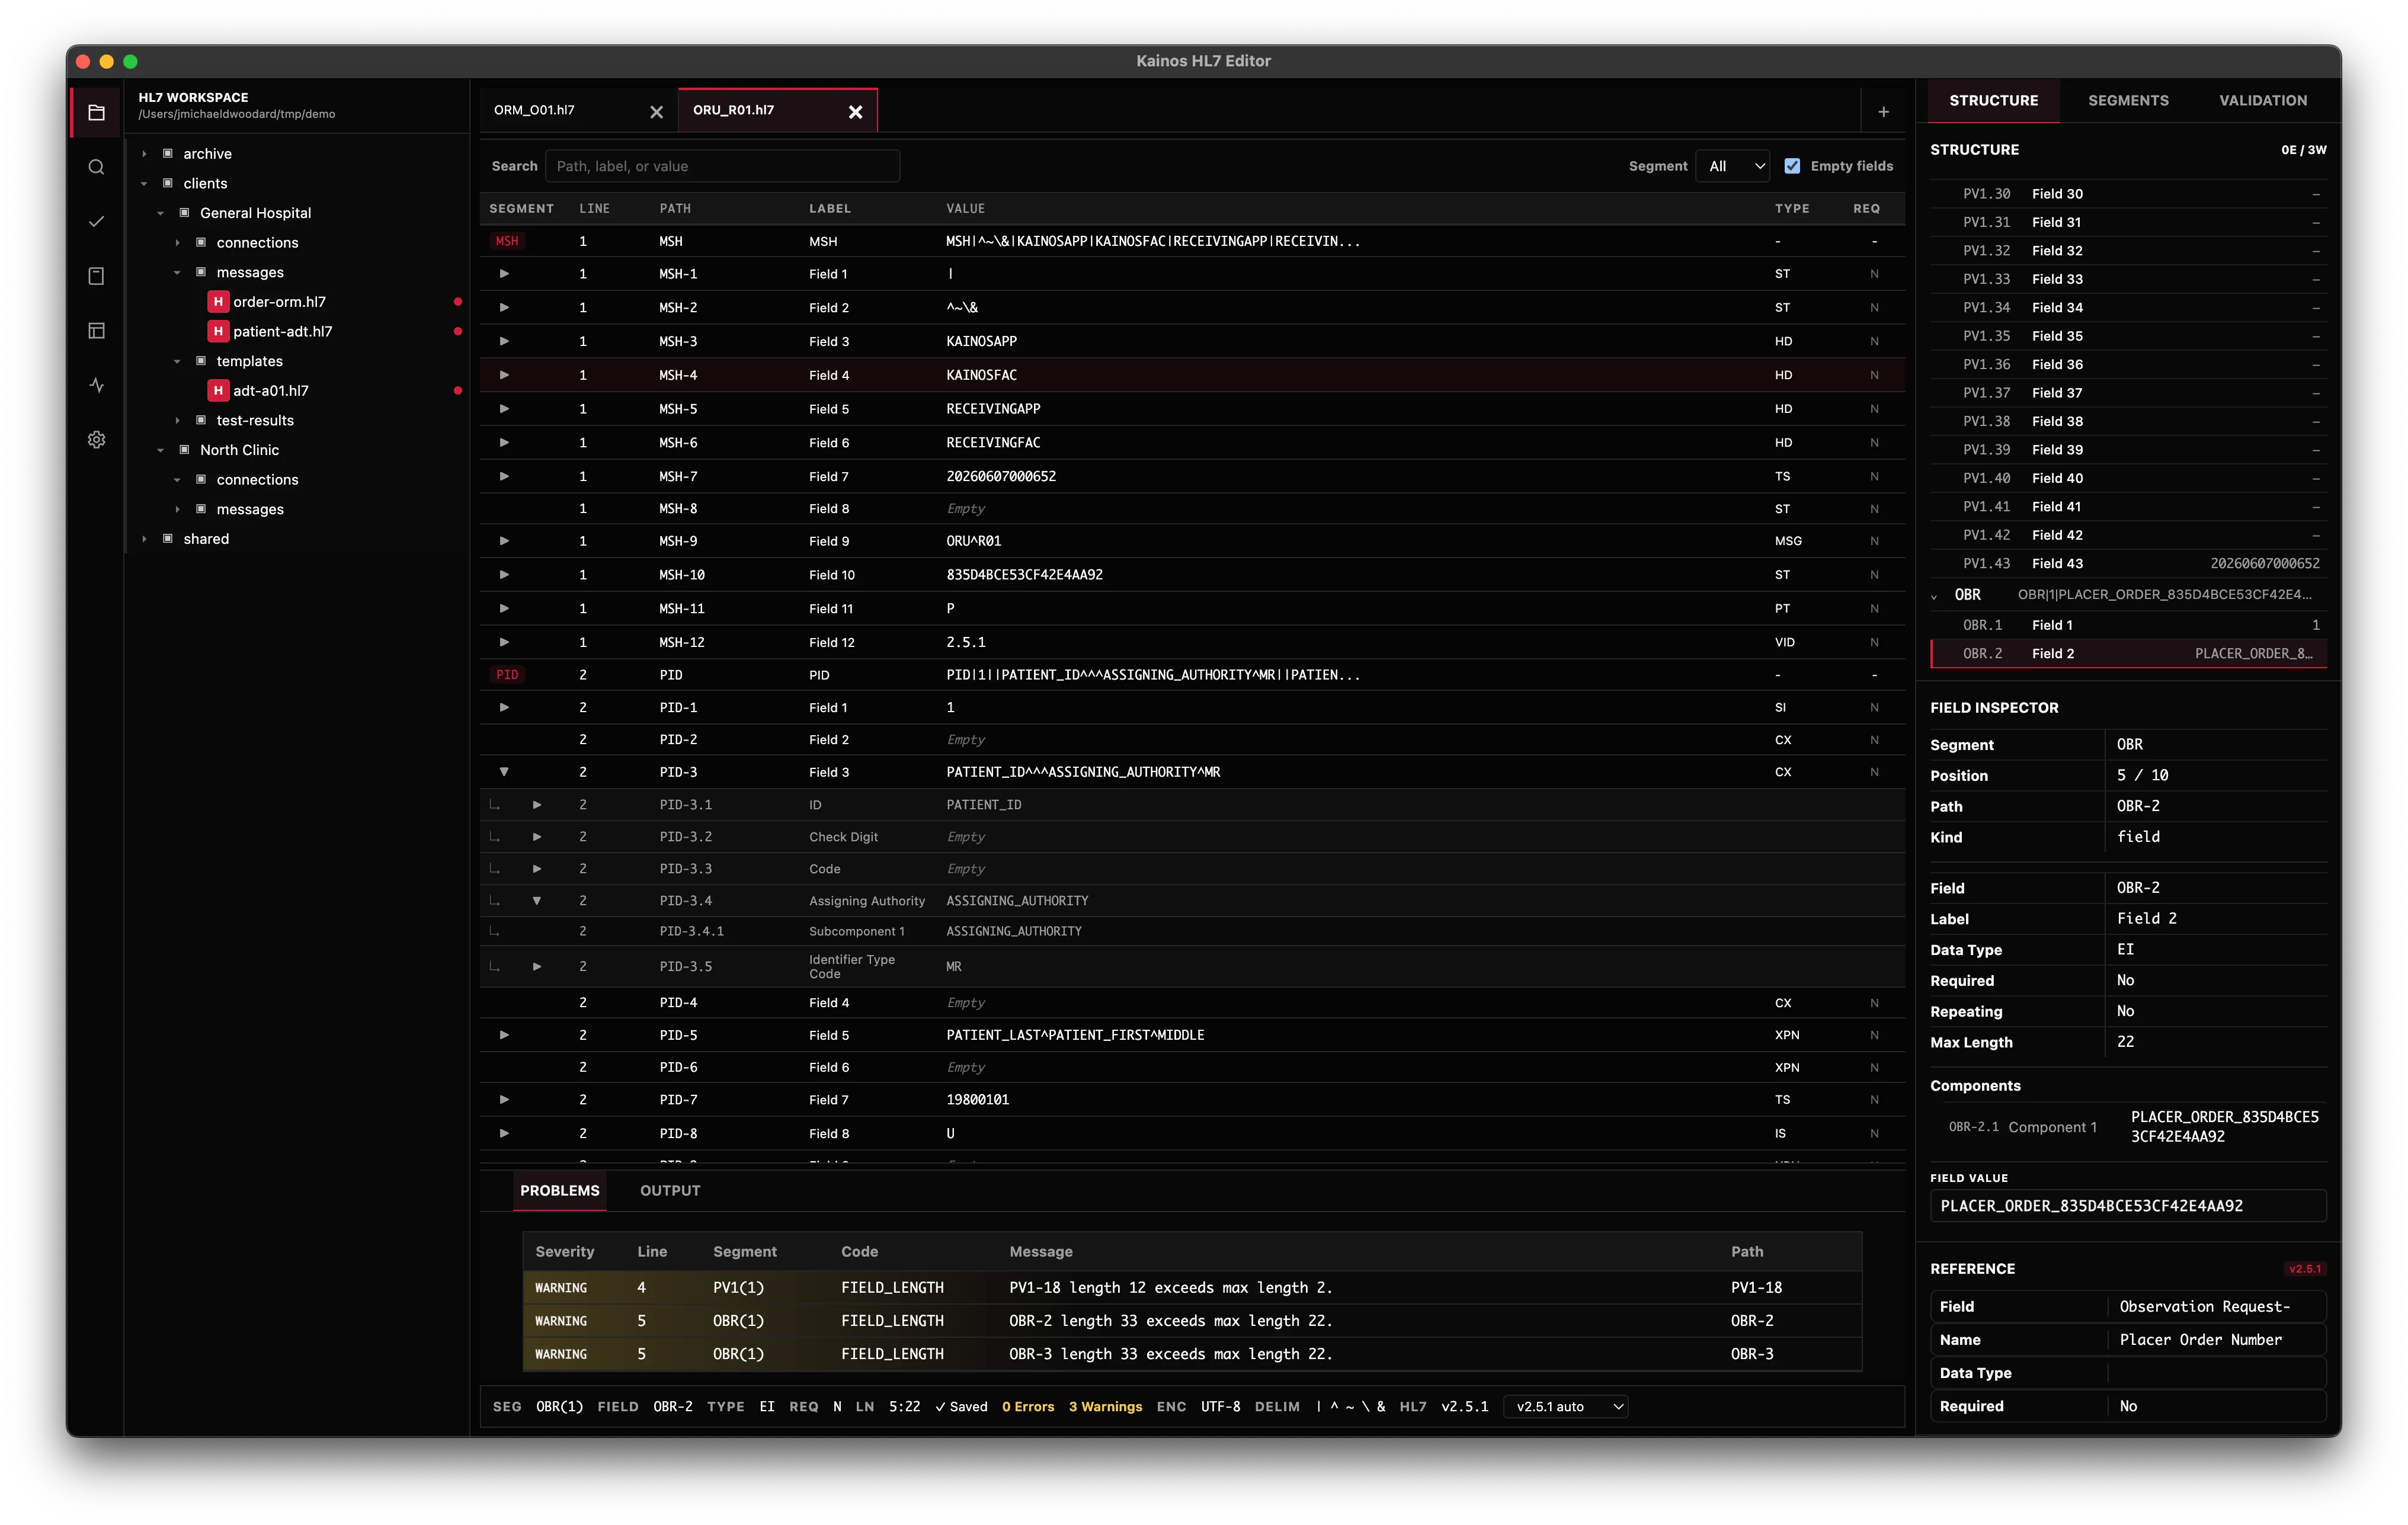The width and height of the screenshot is (2408, 1525).
Task: Open the layout table icon in sidebar
Action: 96,330
